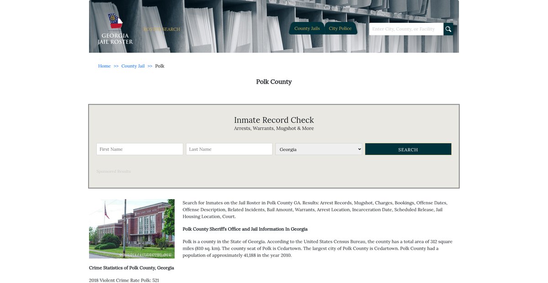Click the Polk County page heading
This screenshot has height=283, width=548.
pos(274,82)
